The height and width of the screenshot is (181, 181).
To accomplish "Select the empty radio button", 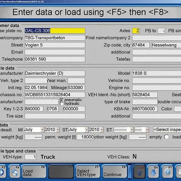I will [166, 137].
